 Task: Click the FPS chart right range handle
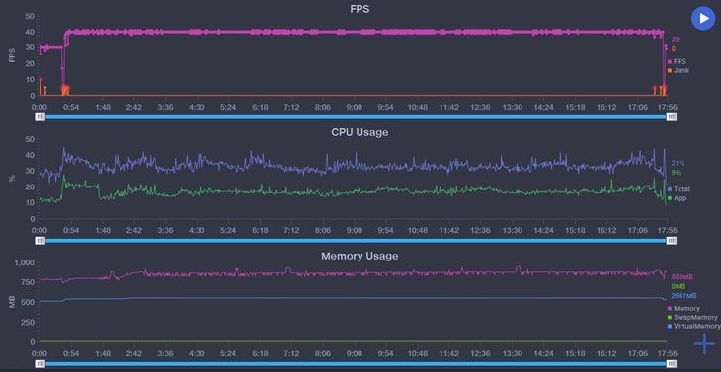pos(672,117)
